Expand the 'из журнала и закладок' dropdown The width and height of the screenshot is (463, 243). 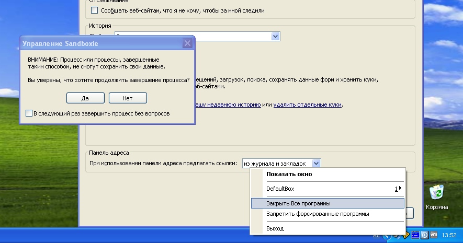coord(316,164)
